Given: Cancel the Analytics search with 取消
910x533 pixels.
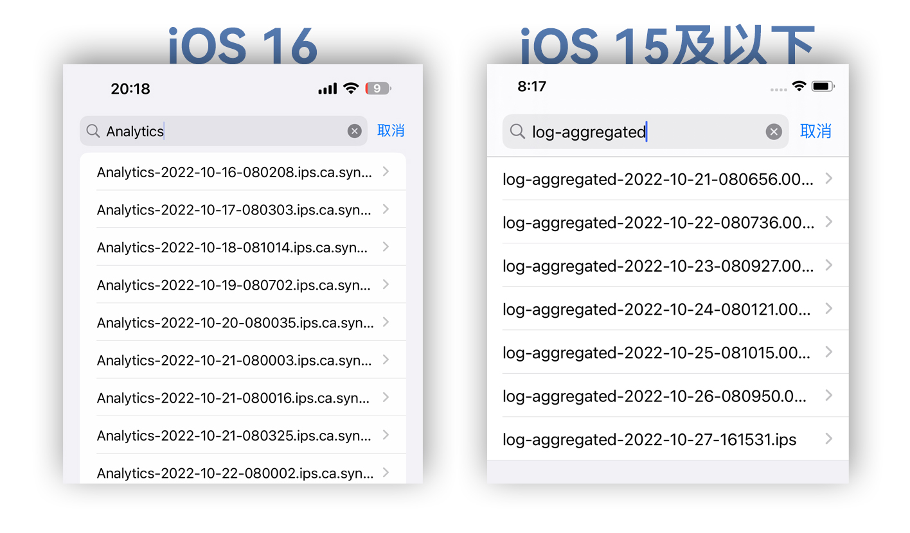Looking at the screenshot, I should [x=391, y=131].
